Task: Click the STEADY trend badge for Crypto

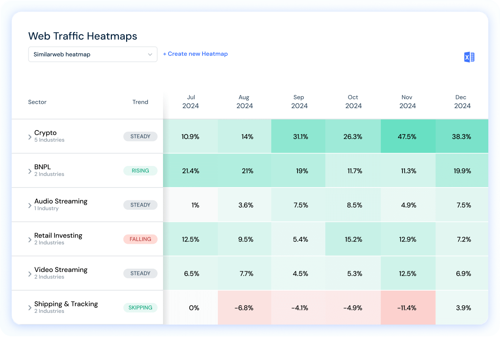Action: [140, 136]
